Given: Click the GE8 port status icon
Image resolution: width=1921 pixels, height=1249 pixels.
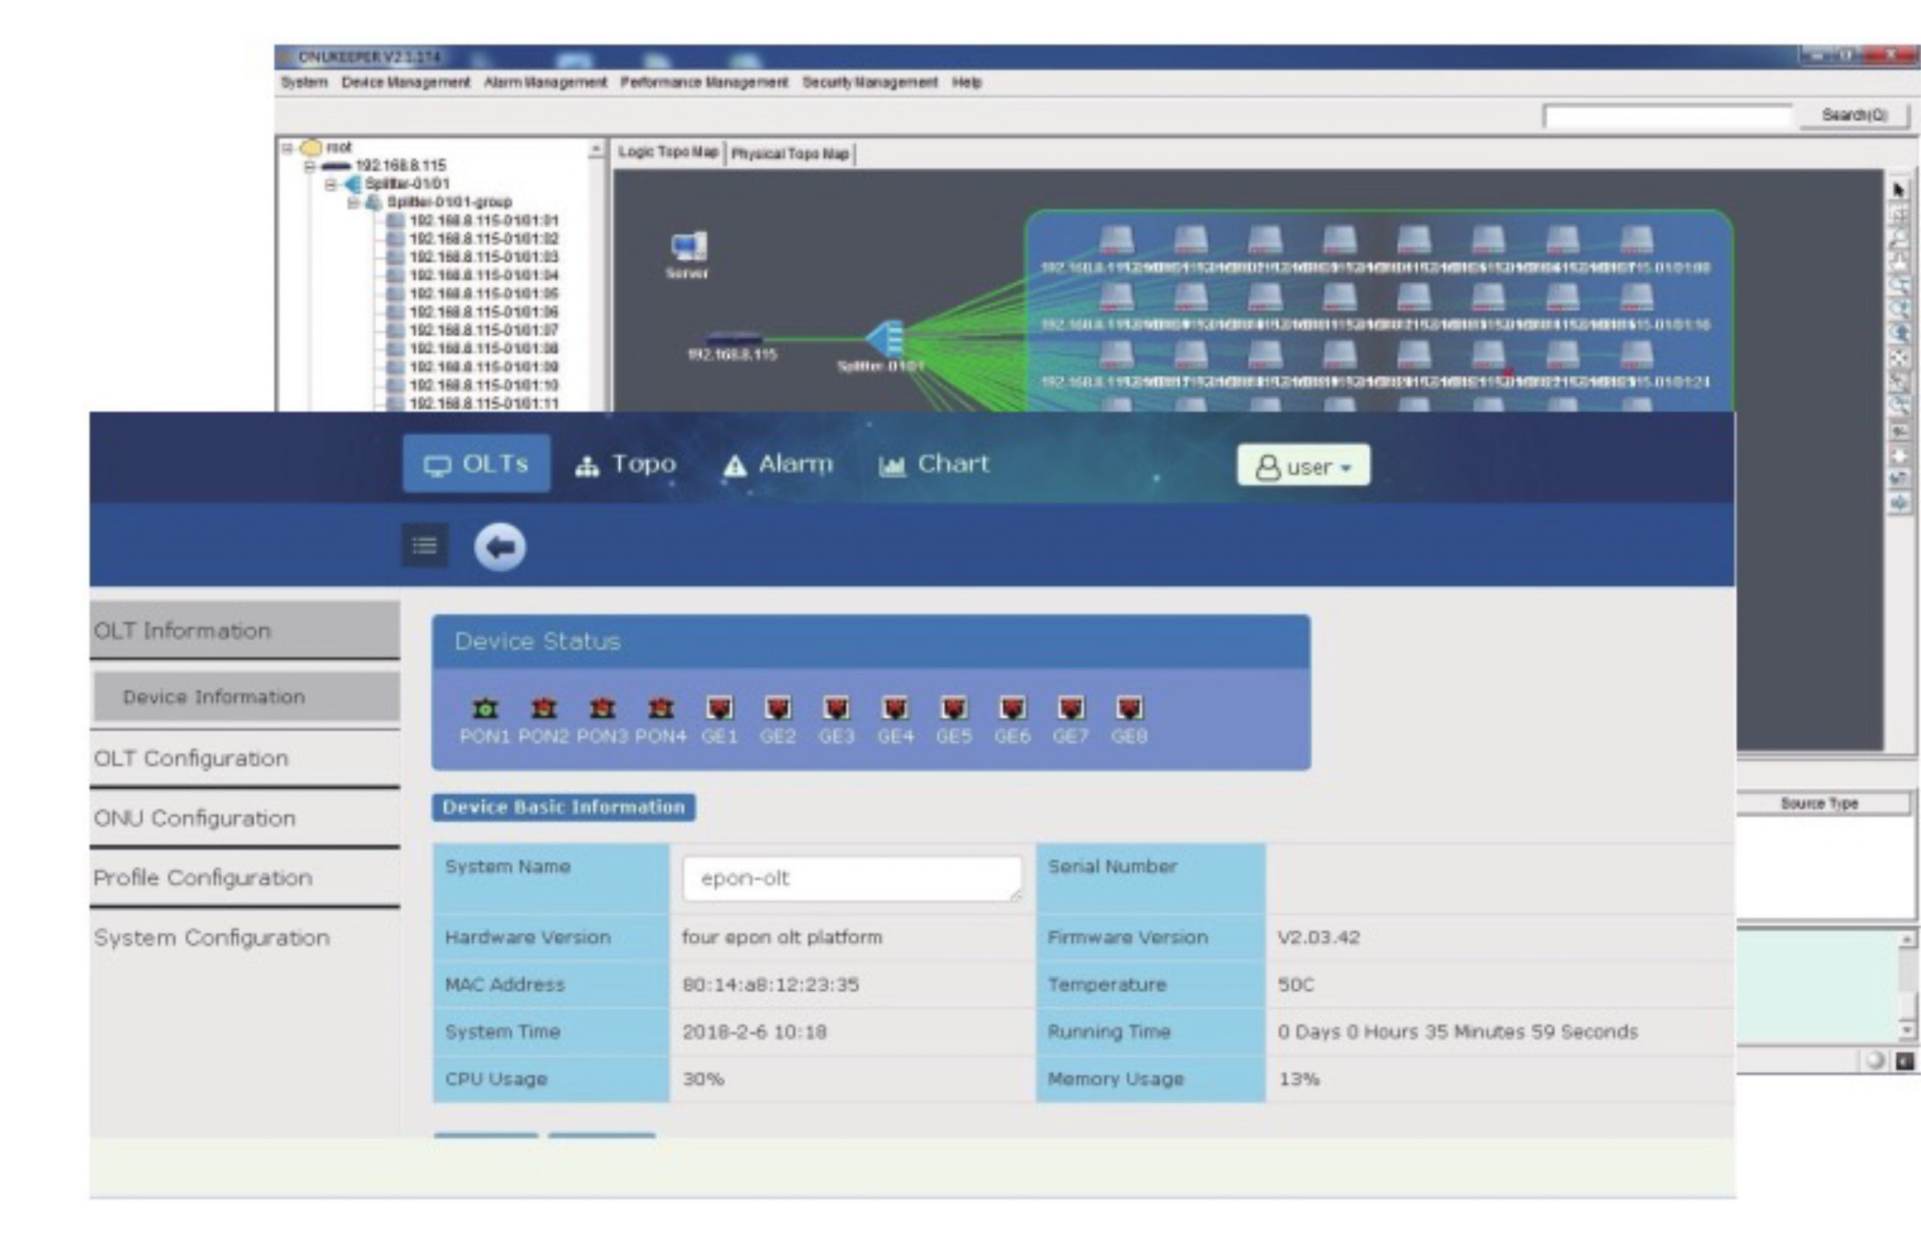Looking at the screenshot, I should (1129, 709).
